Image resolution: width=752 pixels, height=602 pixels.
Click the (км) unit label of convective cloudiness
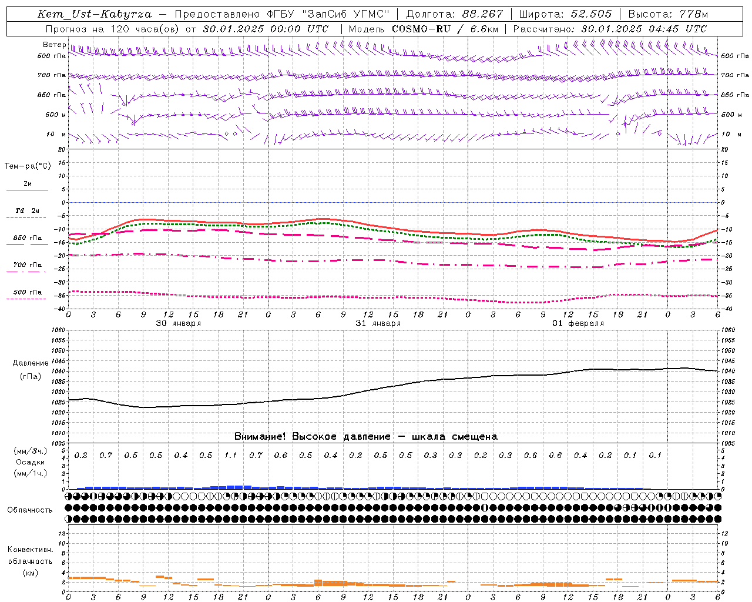click(x=30, y=573)
